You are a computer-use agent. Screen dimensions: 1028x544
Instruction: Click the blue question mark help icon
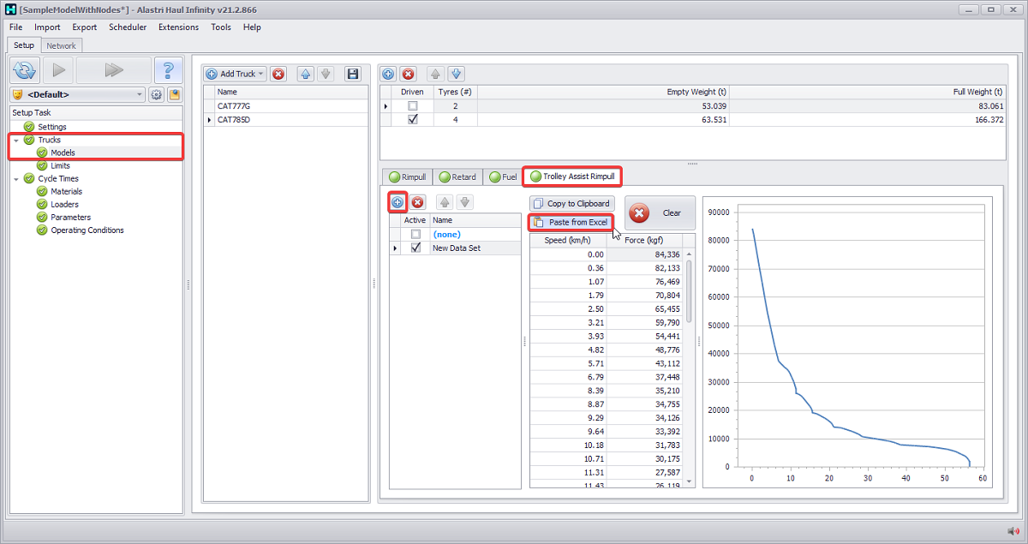[168, 69]
